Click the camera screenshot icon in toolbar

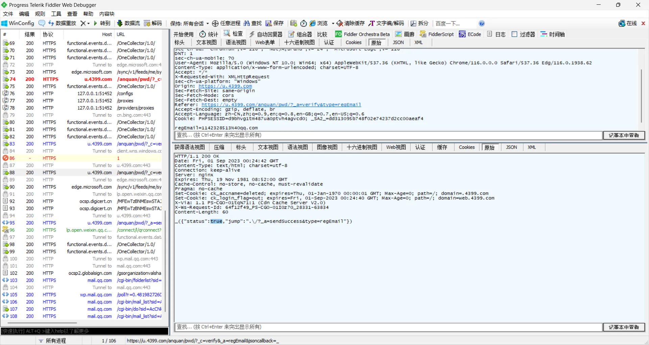point(293,23)
